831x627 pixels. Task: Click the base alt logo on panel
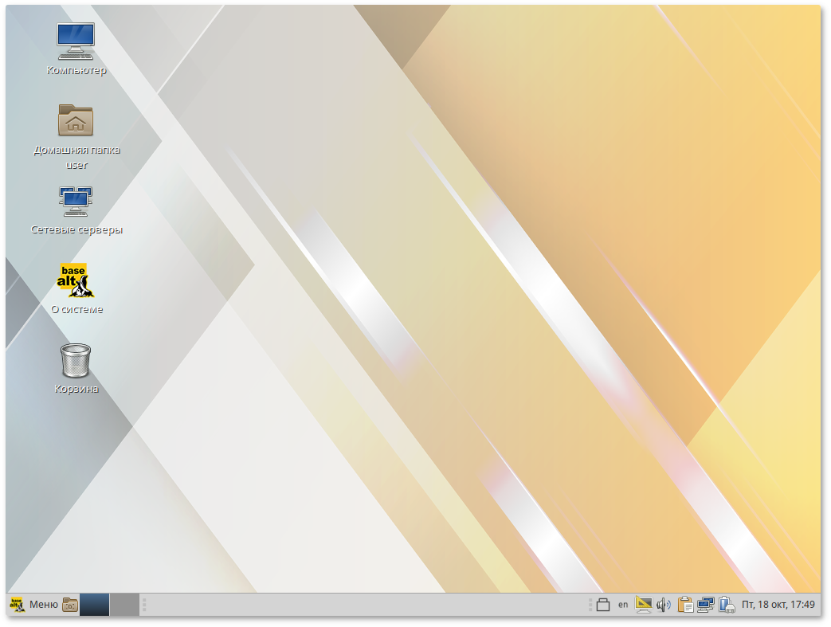[x=17, y=605]
